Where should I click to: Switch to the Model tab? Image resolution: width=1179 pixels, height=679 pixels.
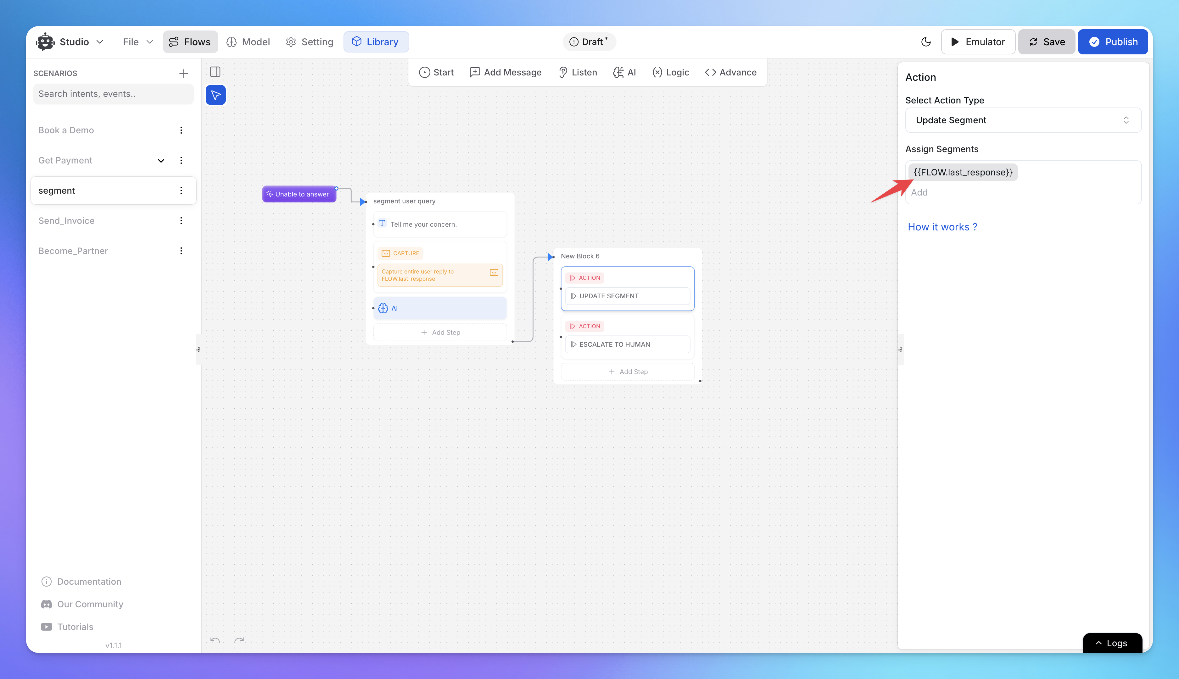point(248,42)
